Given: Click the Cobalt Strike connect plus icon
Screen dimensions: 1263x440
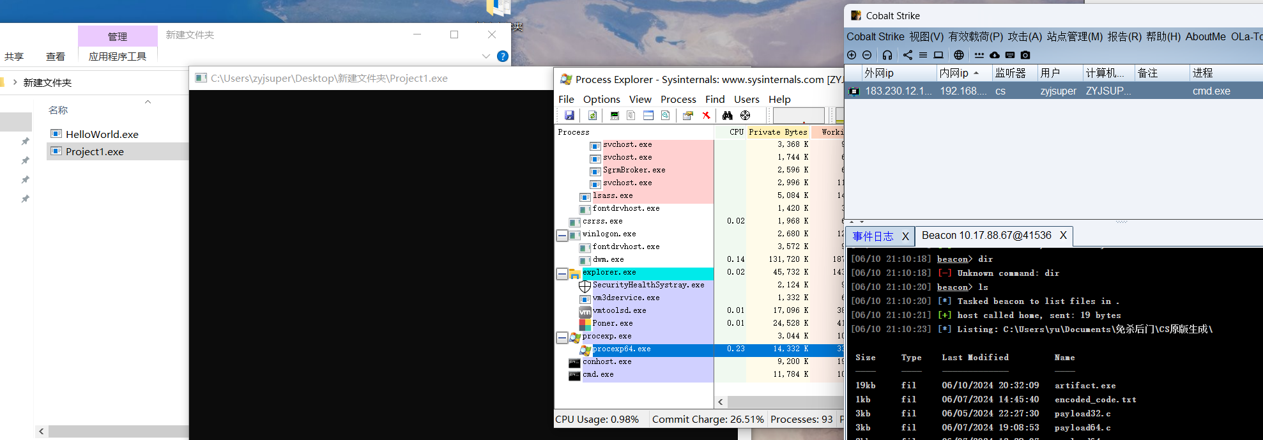Looking at the screenshot, I should click(852, 55).
